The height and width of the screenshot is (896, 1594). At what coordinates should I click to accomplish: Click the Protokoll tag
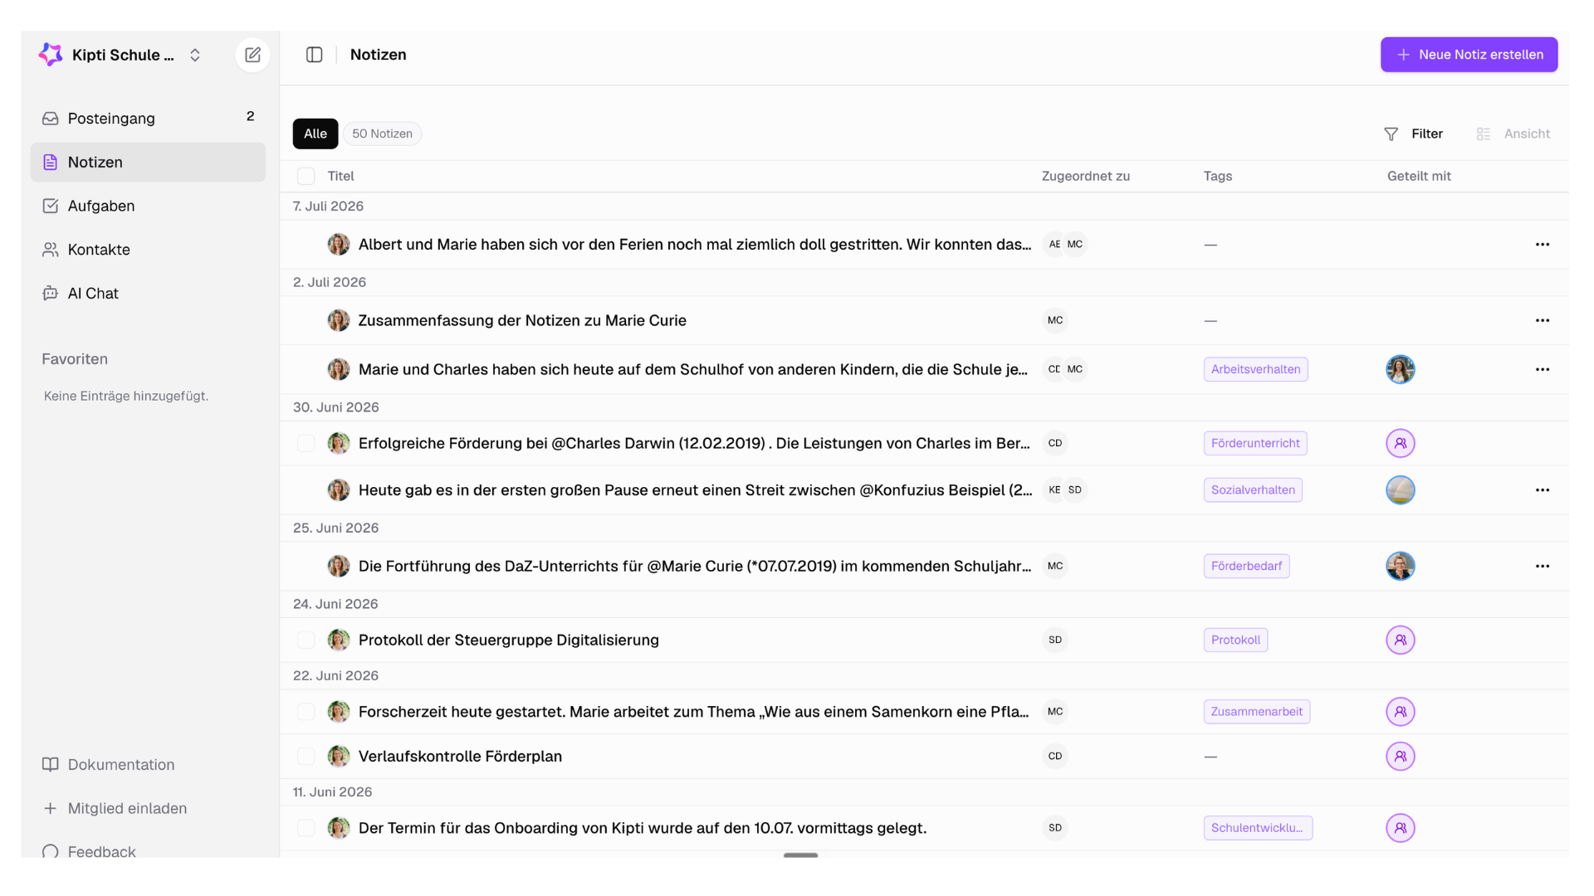pos(1235,640)
